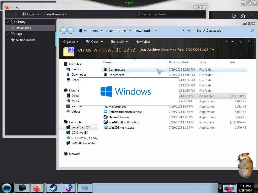Expand Tags in Library window
Screen dimensions: 258x193
tap(8, 34)
